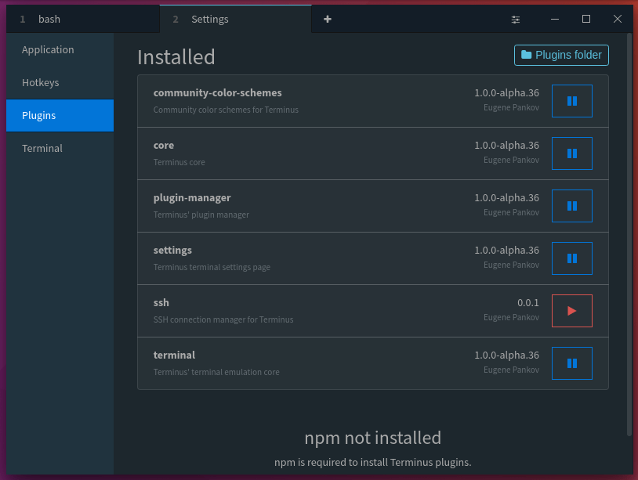Viewport: 638px width, 480px height.
Task: Disable the settings plugin
Action: point(571,258)
